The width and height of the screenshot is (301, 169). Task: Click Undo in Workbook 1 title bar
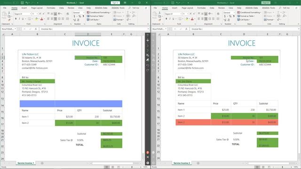27,3
